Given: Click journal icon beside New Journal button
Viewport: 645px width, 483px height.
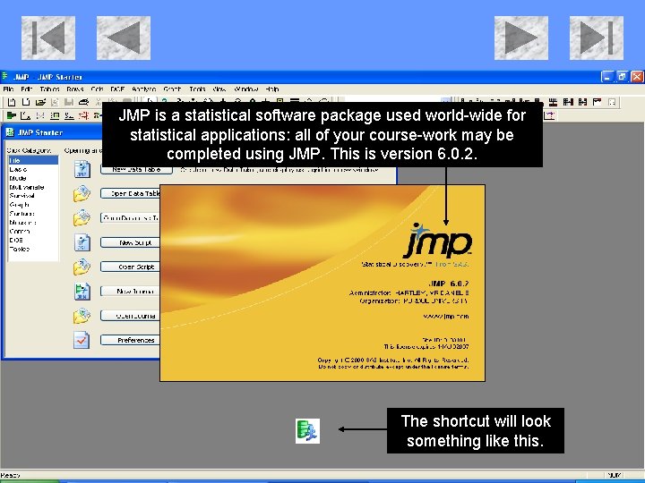Looking at the screenshot, I should 82,292.
